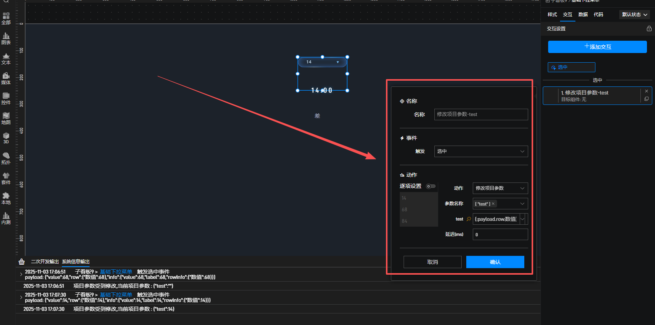Image resolution: width=655 pixels, height=325 pixels.
Task: Open the 触发 trigger dropdown
Action: [481, 151]
